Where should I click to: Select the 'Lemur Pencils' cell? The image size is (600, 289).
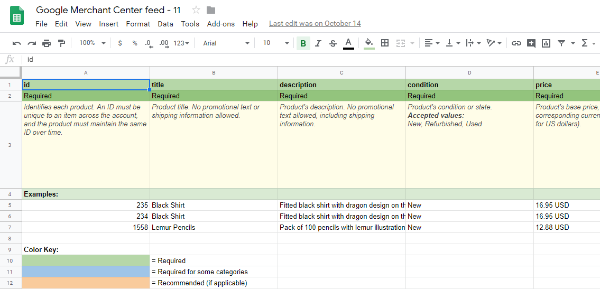coord(214,228)
